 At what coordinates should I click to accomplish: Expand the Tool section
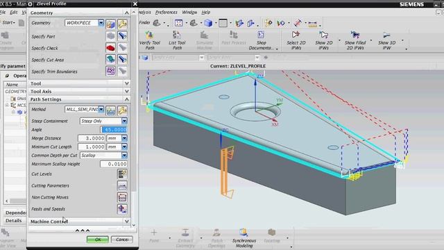point(126,83)
